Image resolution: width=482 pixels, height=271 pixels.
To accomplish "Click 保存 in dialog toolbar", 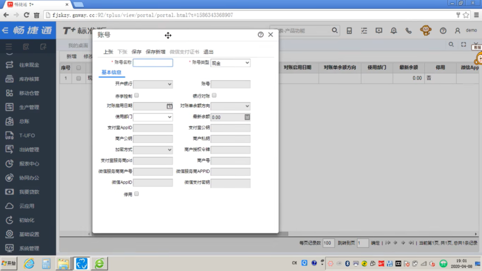I will pos(136,52).
